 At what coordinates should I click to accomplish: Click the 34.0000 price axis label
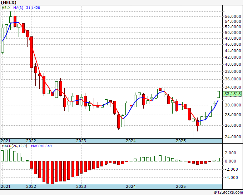233,87
